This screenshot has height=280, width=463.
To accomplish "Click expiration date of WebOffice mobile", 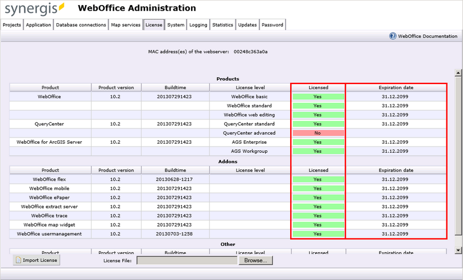I will 395,189.
